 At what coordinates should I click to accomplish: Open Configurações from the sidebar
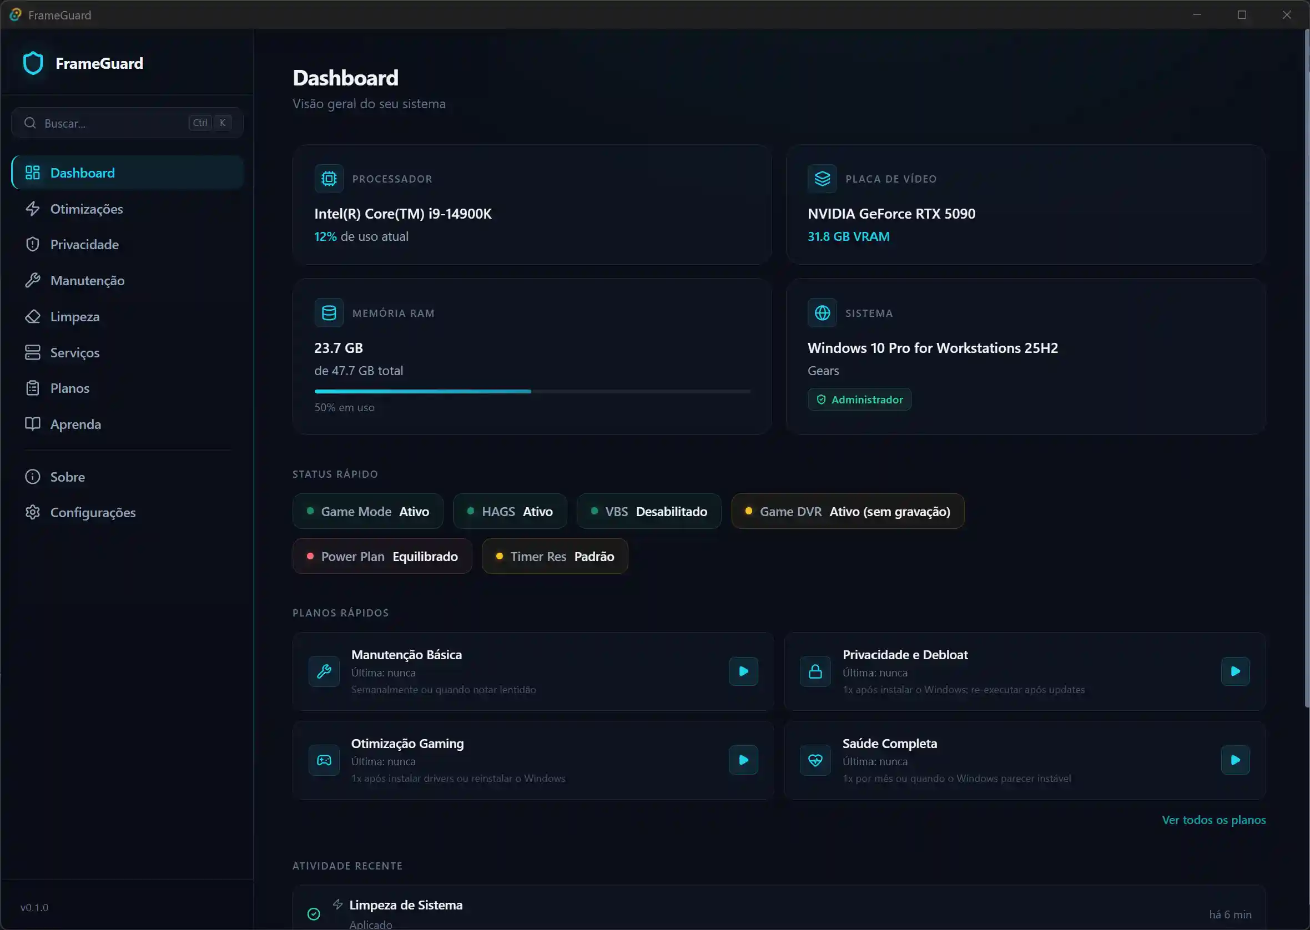point(93,513)
